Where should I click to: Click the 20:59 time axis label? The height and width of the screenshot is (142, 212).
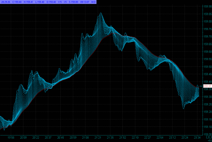click(x=73, y=138)
